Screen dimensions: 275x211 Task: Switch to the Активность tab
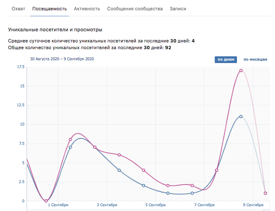(x=87, y=9)
